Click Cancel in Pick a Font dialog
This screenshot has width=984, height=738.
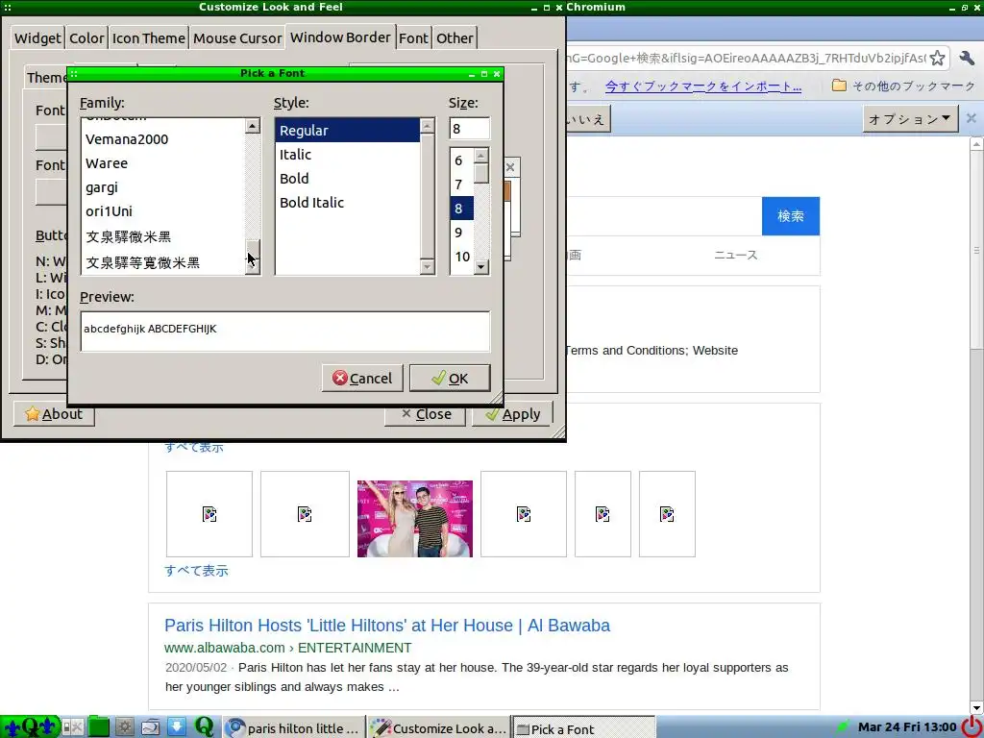point(362,379)
